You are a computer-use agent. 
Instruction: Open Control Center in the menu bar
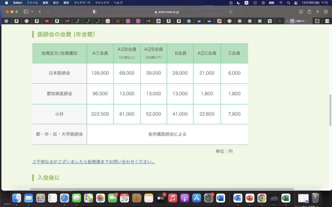[296, 3]
